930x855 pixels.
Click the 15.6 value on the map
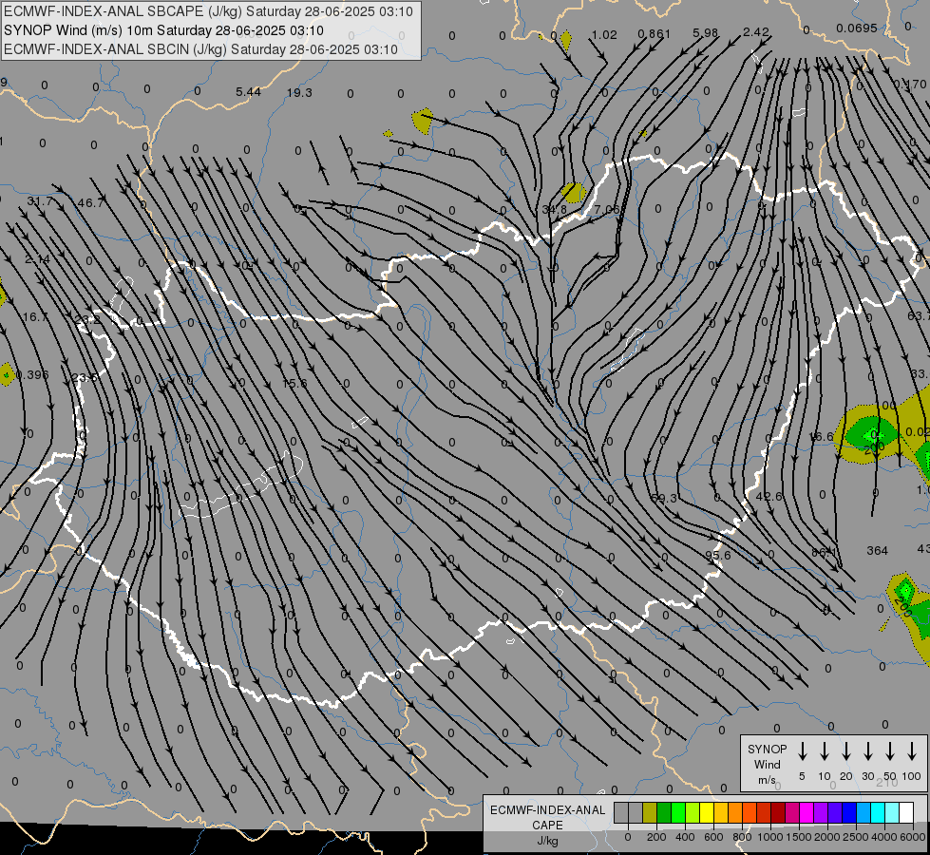point(294,383)
